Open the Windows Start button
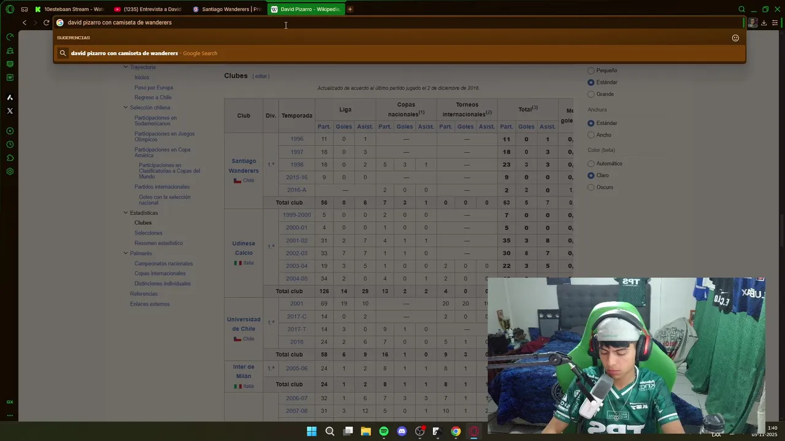 [312, 431]
